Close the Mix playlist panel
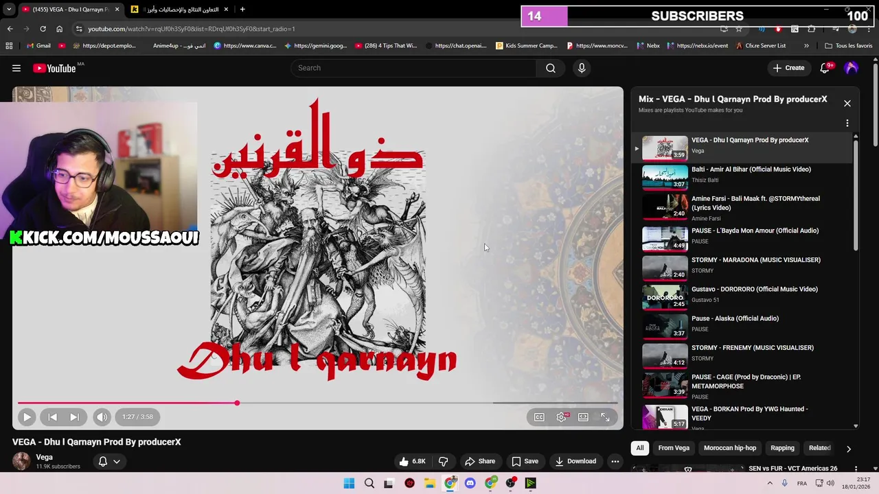 pos(847,104)
